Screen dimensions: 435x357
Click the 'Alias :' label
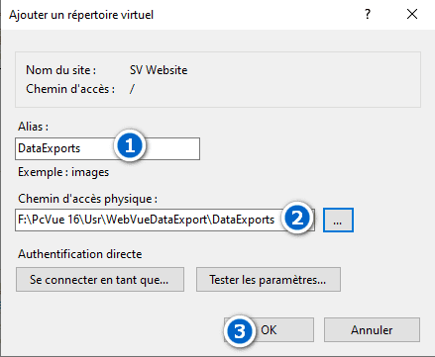tap(33, 127)
